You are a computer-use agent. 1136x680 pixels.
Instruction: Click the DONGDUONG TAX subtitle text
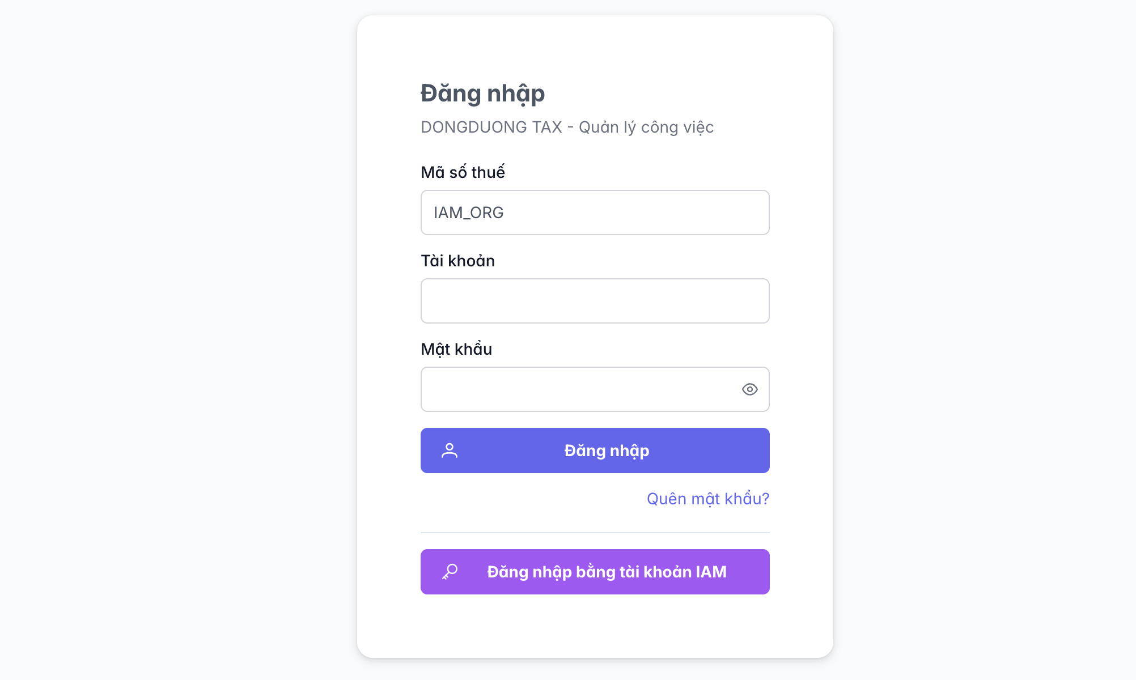point(491,127)
